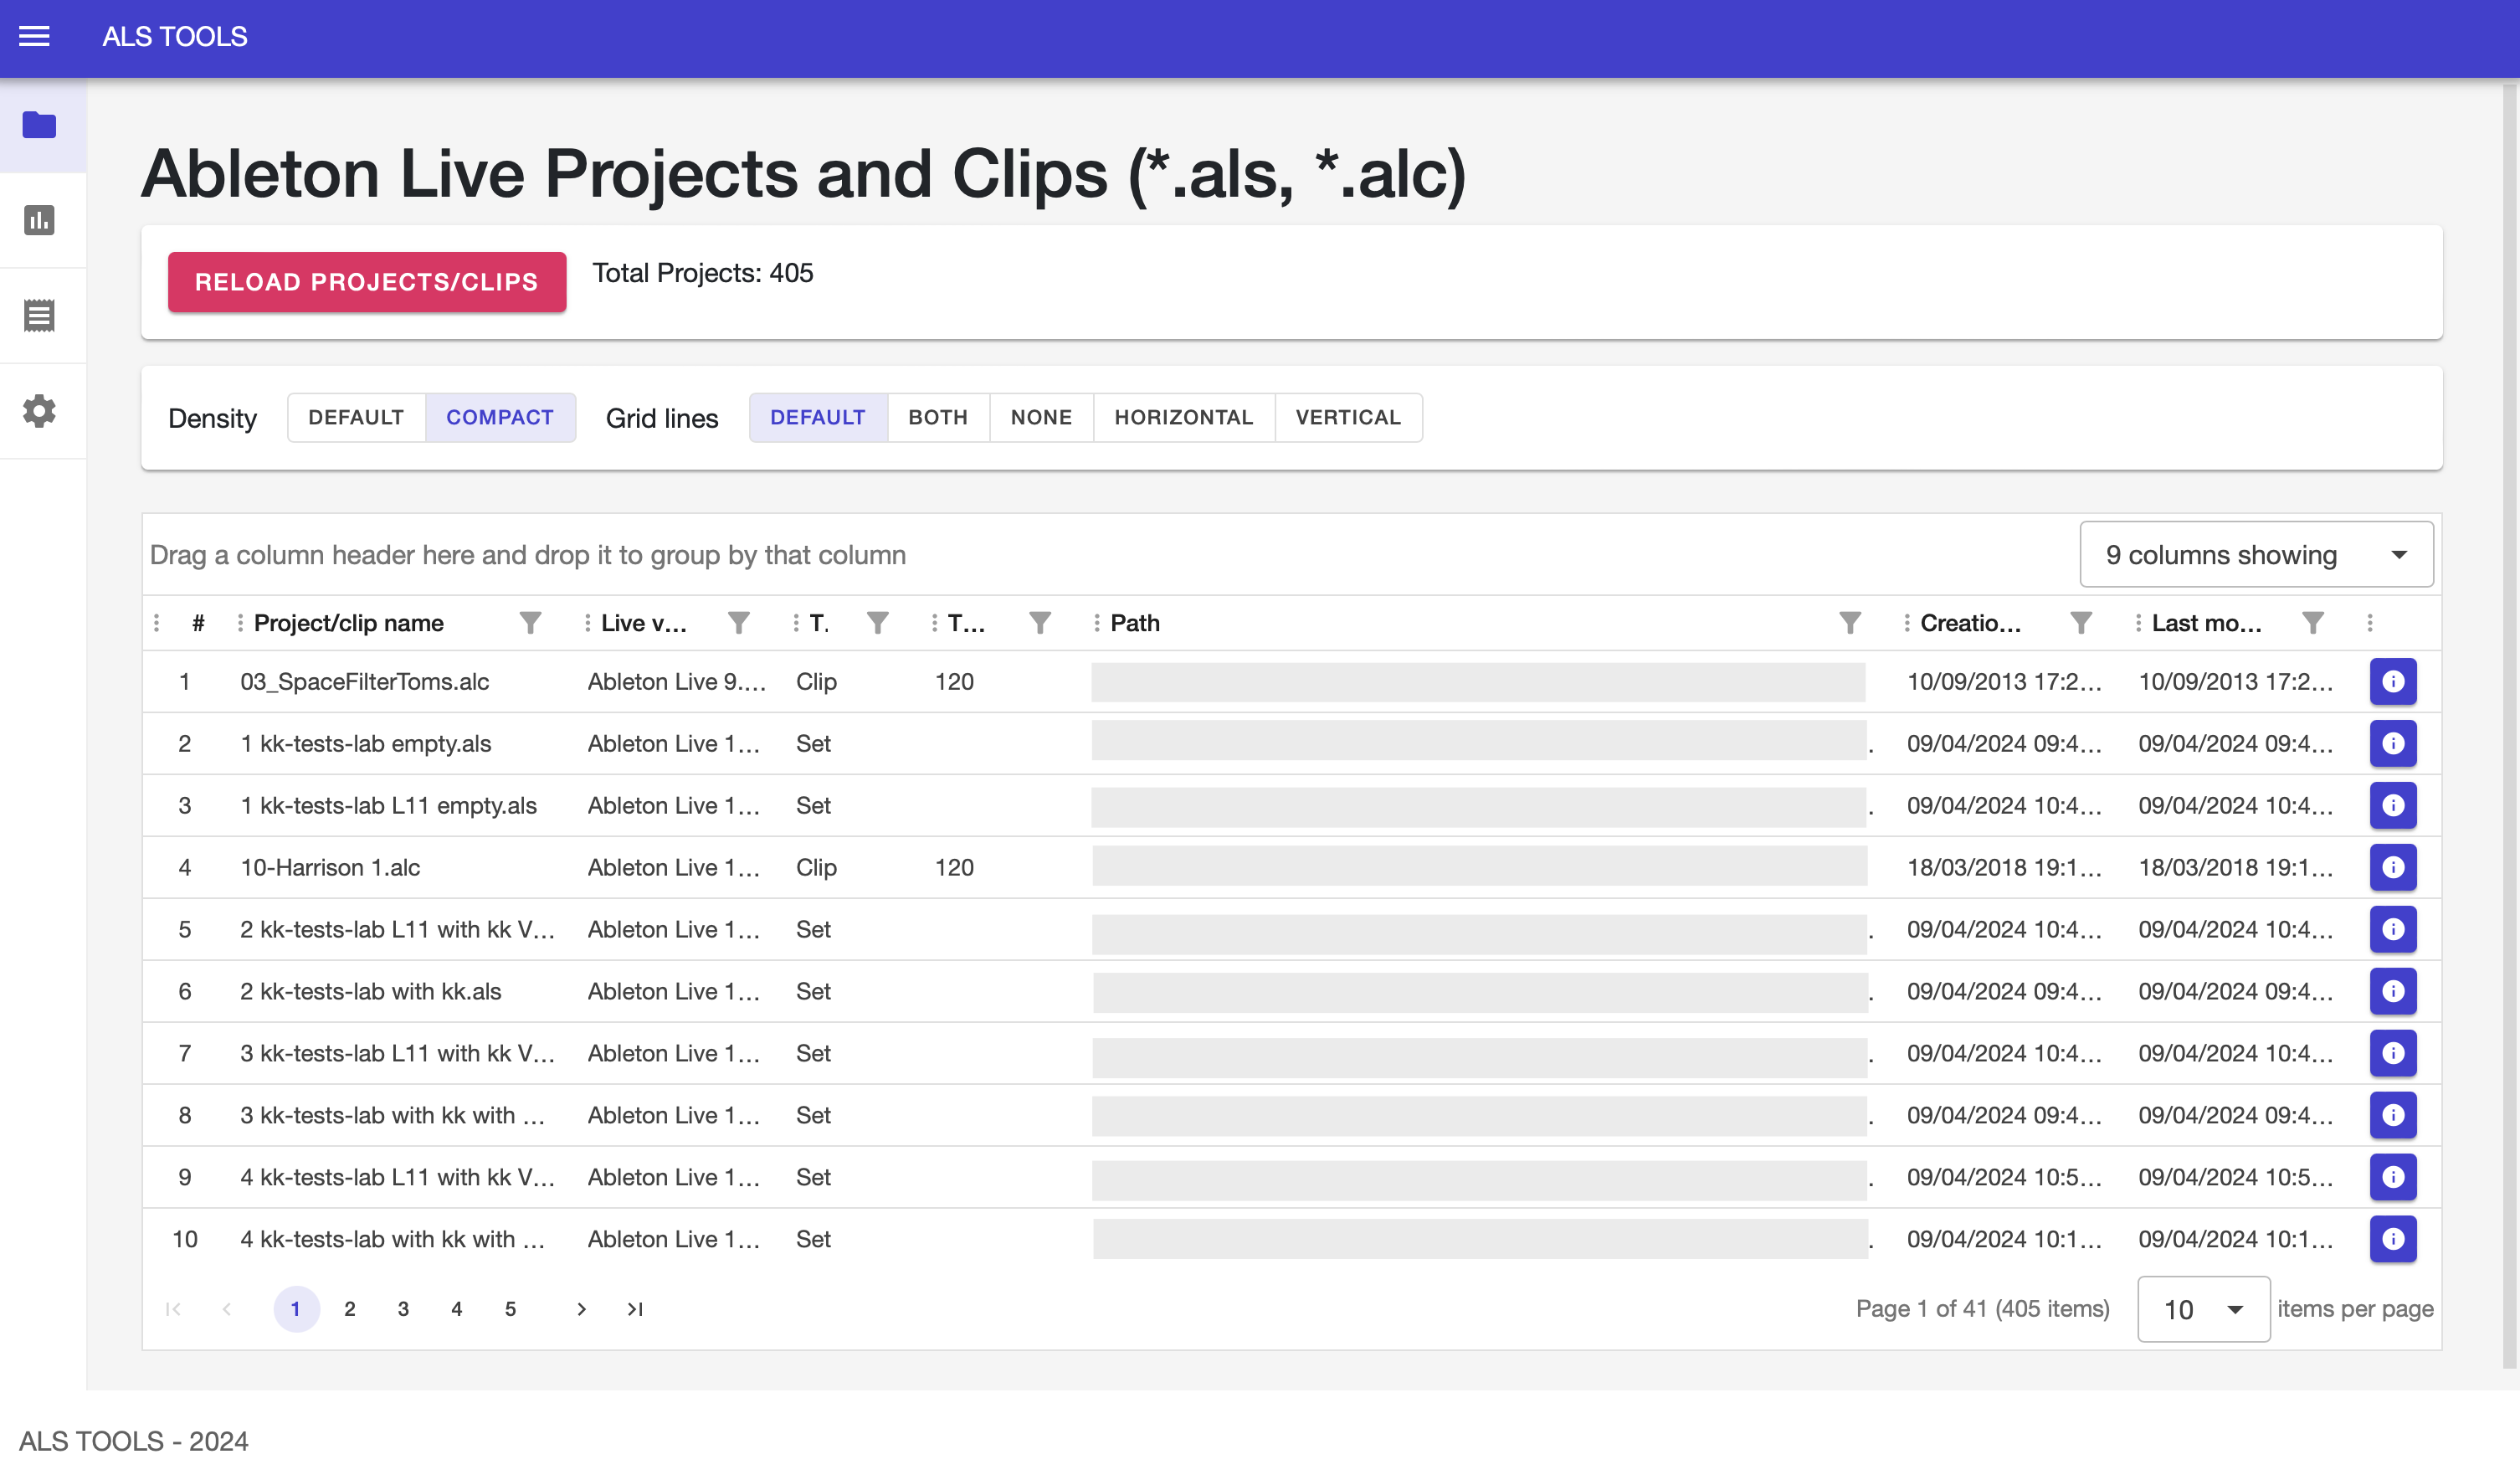Open column menu for the # column
Viewport: 2520px width, 1480px height.
pos(157,623)
